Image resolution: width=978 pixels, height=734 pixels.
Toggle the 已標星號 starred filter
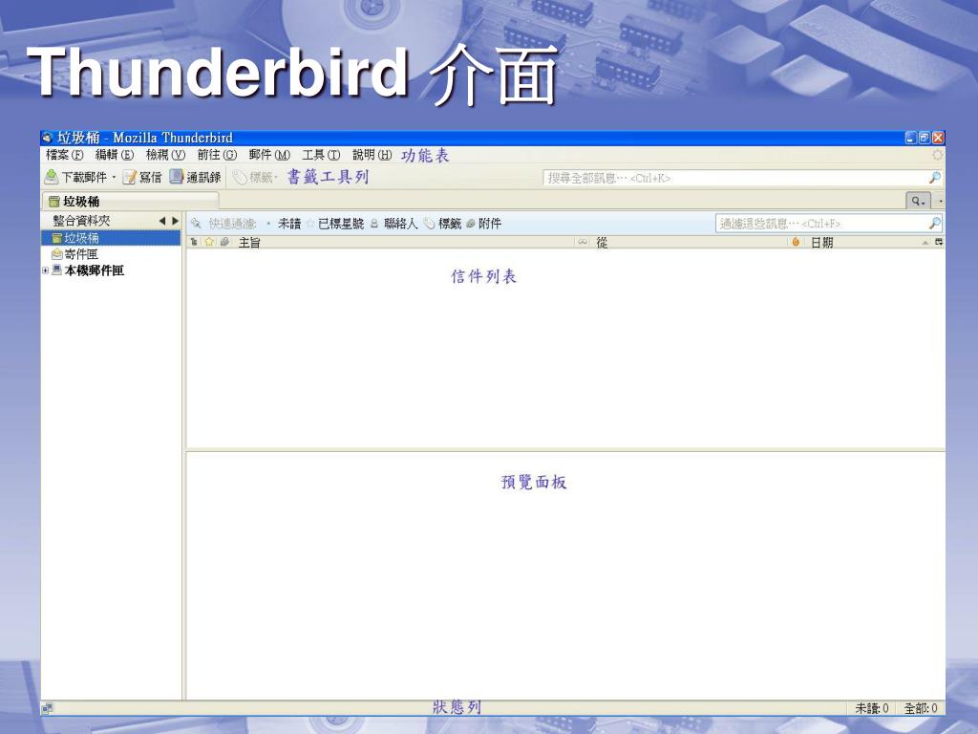tap(335, 224)
